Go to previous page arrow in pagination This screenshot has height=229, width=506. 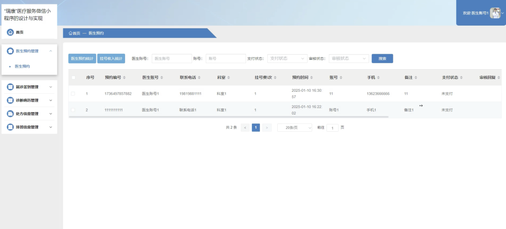pyautogui.click(x=245, y=128)
